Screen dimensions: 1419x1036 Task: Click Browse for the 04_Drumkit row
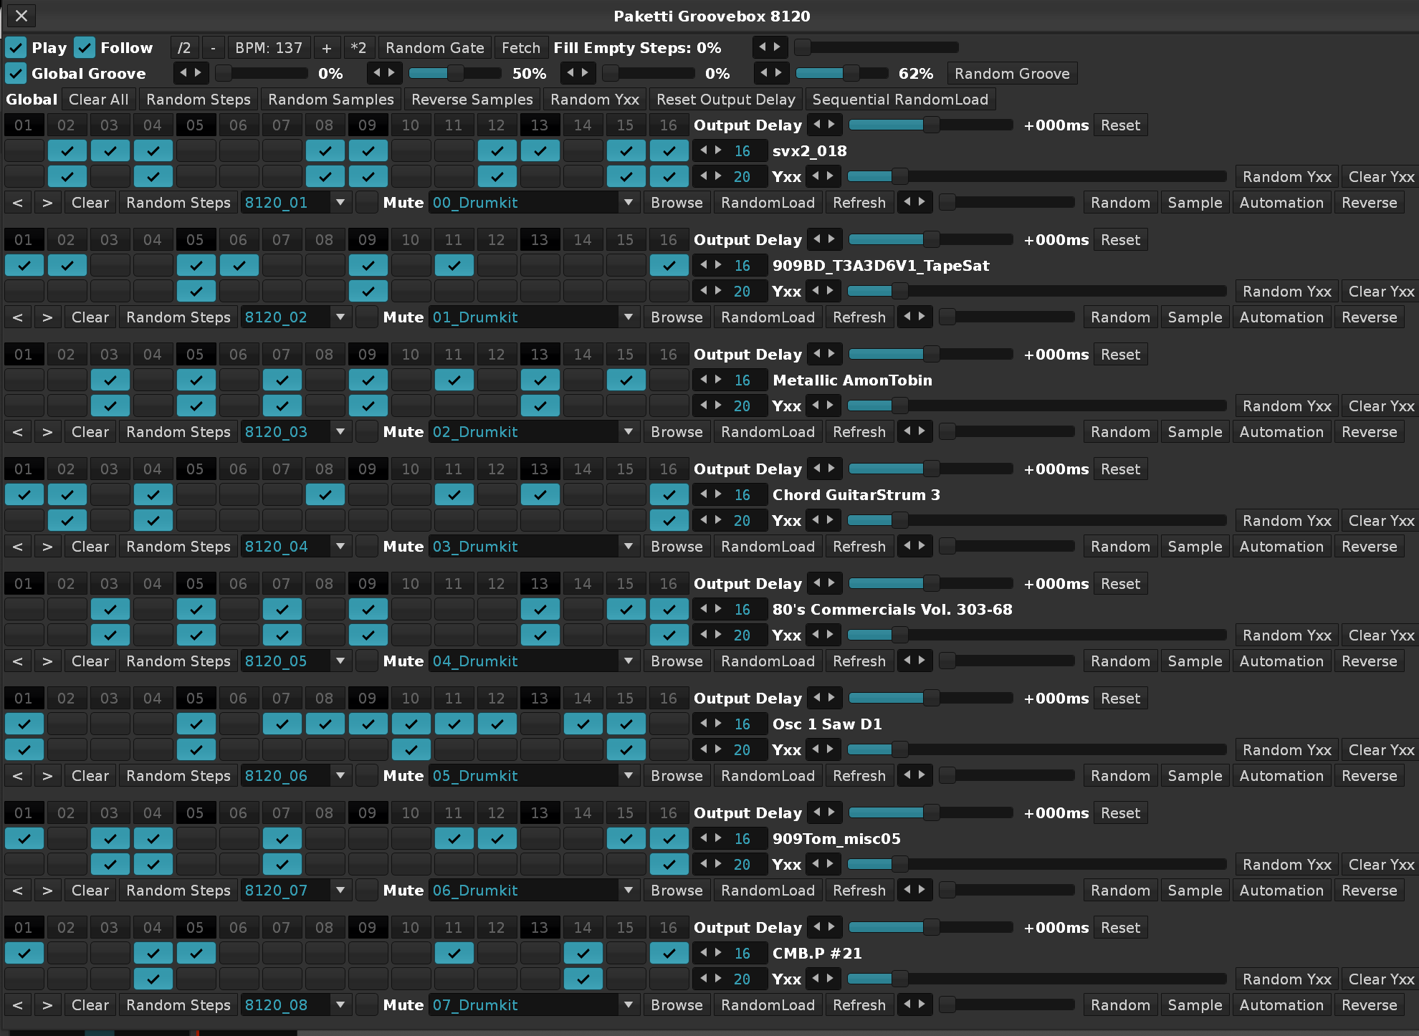click(676, 661)
